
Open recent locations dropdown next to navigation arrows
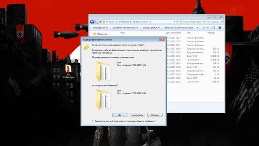click(101, 22)
